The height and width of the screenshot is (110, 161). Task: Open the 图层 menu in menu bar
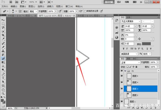point(32,7)
